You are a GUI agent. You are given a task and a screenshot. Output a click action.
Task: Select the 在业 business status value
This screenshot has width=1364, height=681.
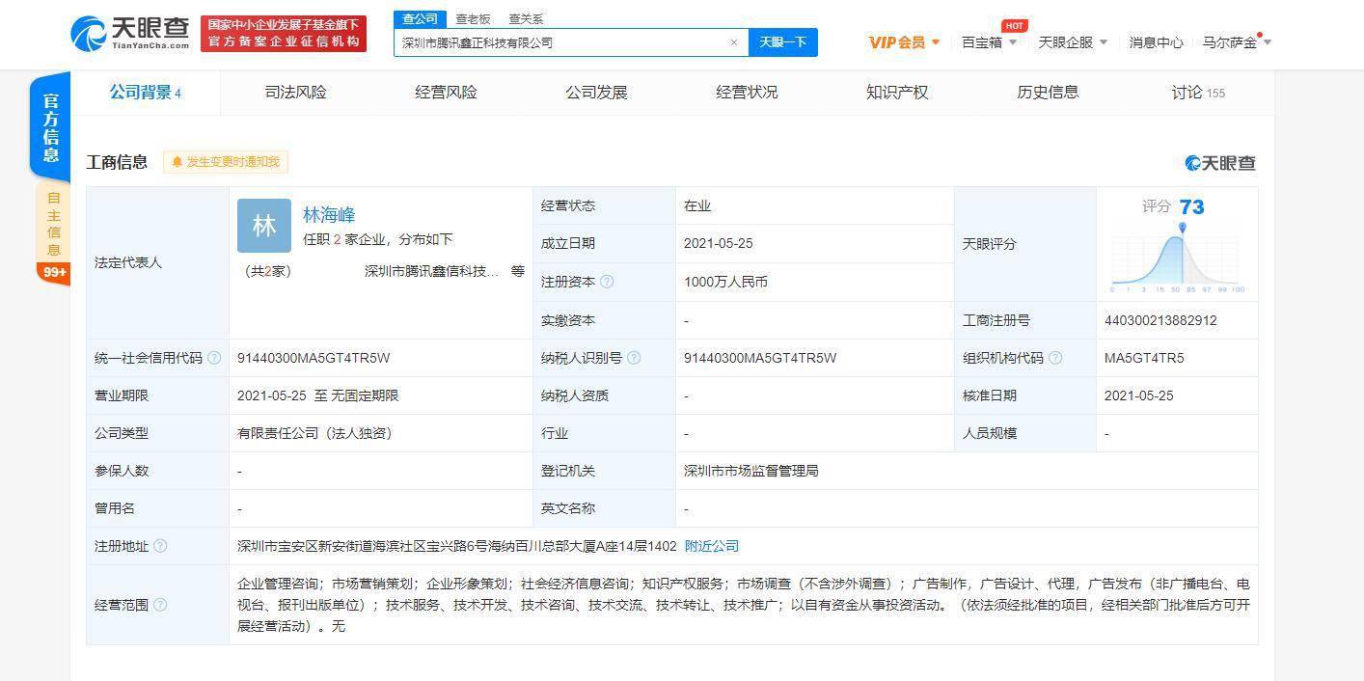pyautogui.click(x=697, y=206)
